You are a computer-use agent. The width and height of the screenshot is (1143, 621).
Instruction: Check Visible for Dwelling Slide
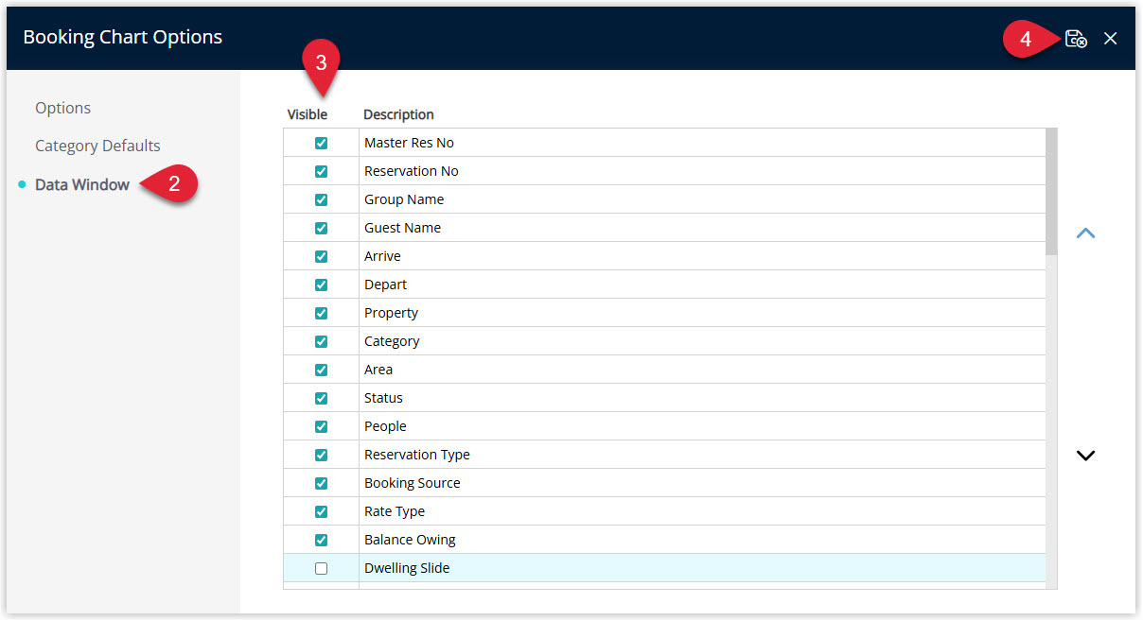321,568
